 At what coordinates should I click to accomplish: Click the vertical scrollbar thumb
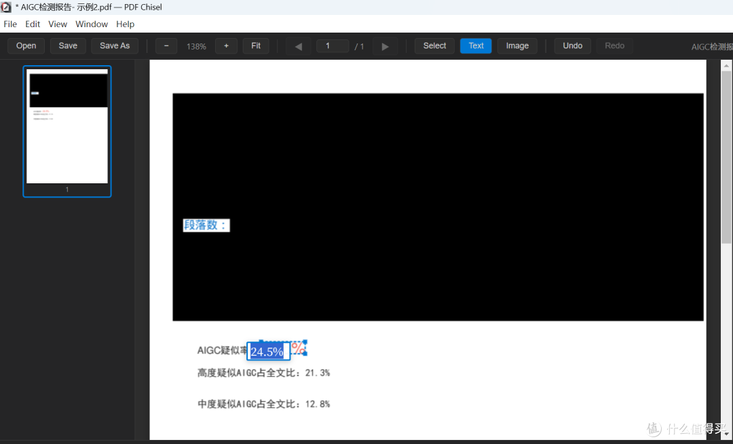click(x=726, y=157)
